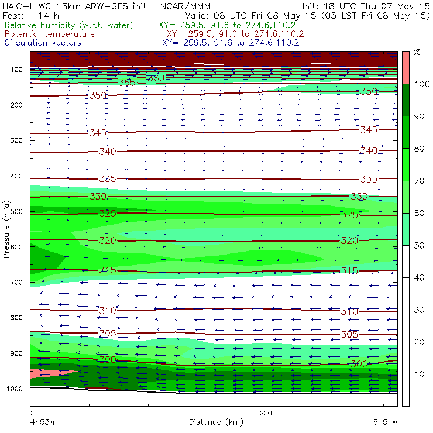Click the white 40–50% colorbar segment
The height and width of the screenshot is (433, 433).
click(x=405, y=261)
